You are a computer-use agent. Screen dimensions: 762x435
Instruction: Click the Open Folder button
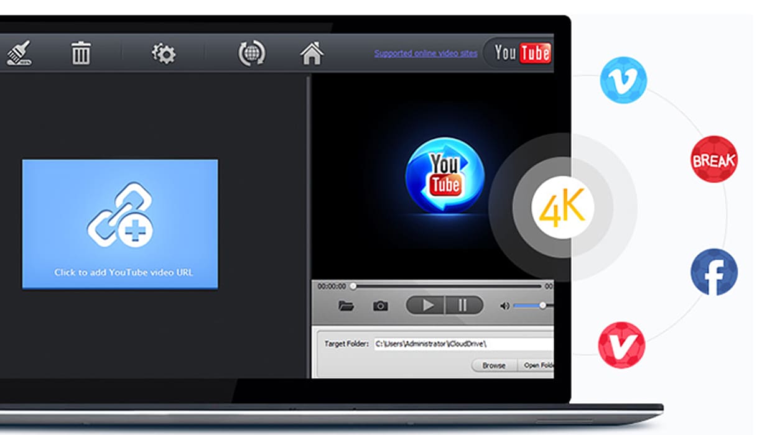(536, 365)
